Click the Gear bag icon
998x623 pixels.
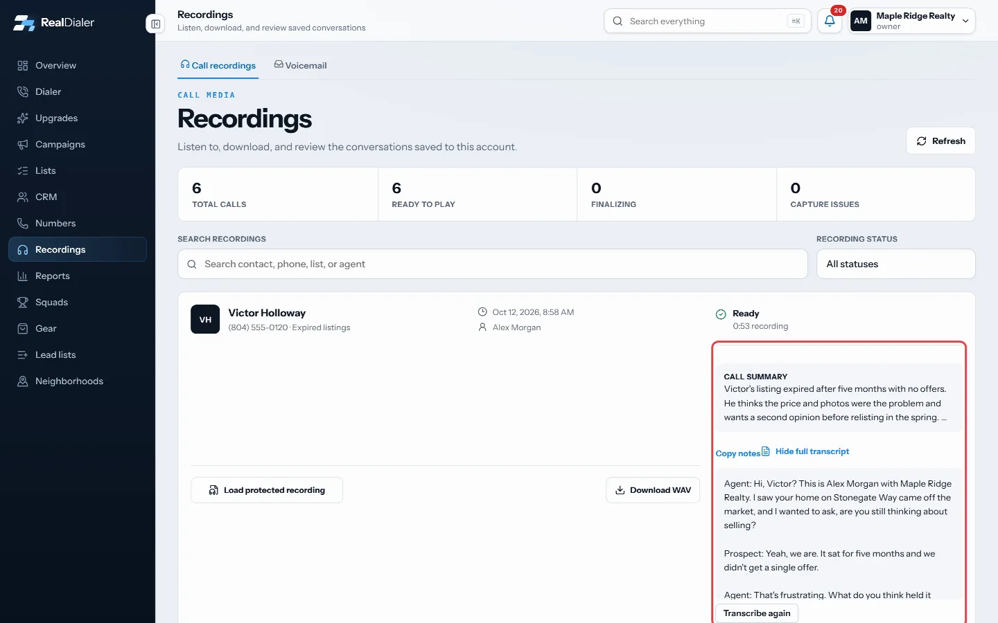click(x=23, y=329)
